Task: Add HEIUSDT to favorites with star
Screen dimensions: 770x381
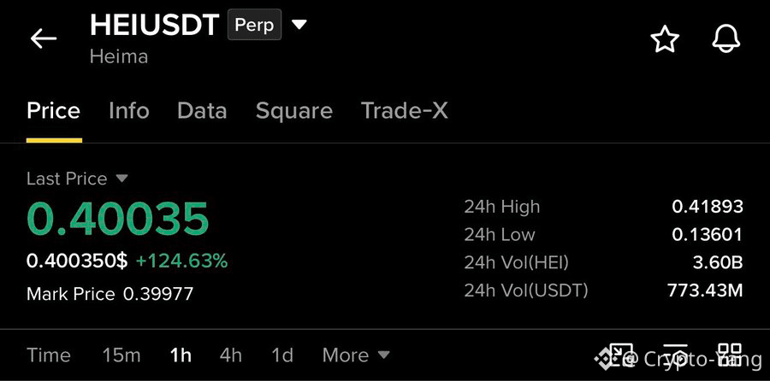Action: point(665,38)
